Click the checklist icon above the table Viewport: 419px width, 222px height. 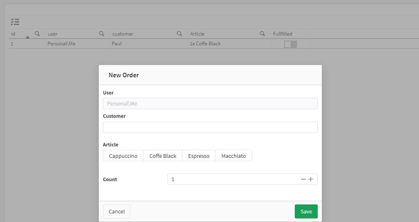pos(15,22)
